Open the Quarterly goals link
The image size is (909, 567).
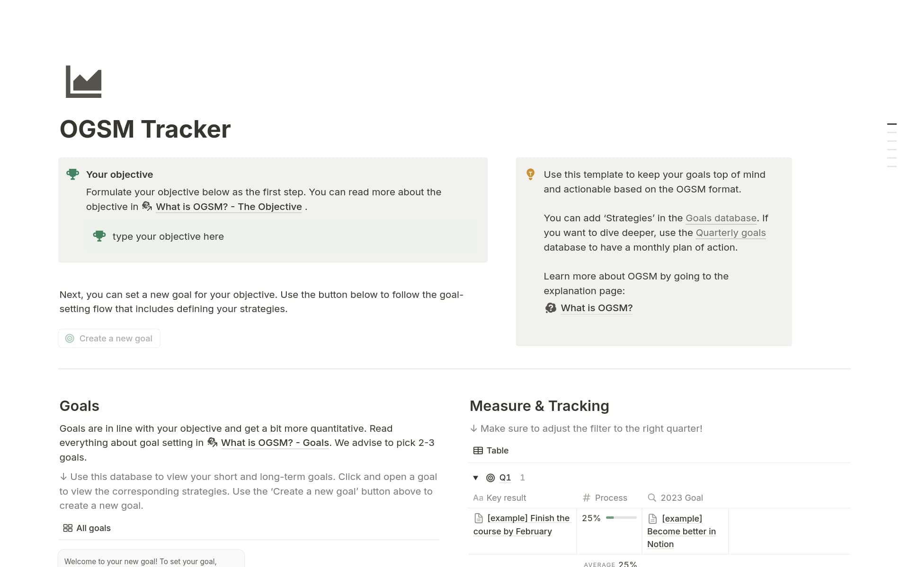point(731,233)
